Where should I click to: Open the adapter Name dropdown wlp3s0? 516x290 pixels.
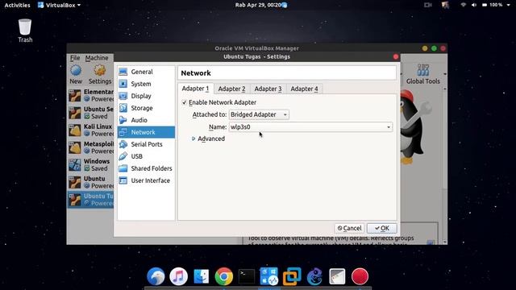point(310,127)
